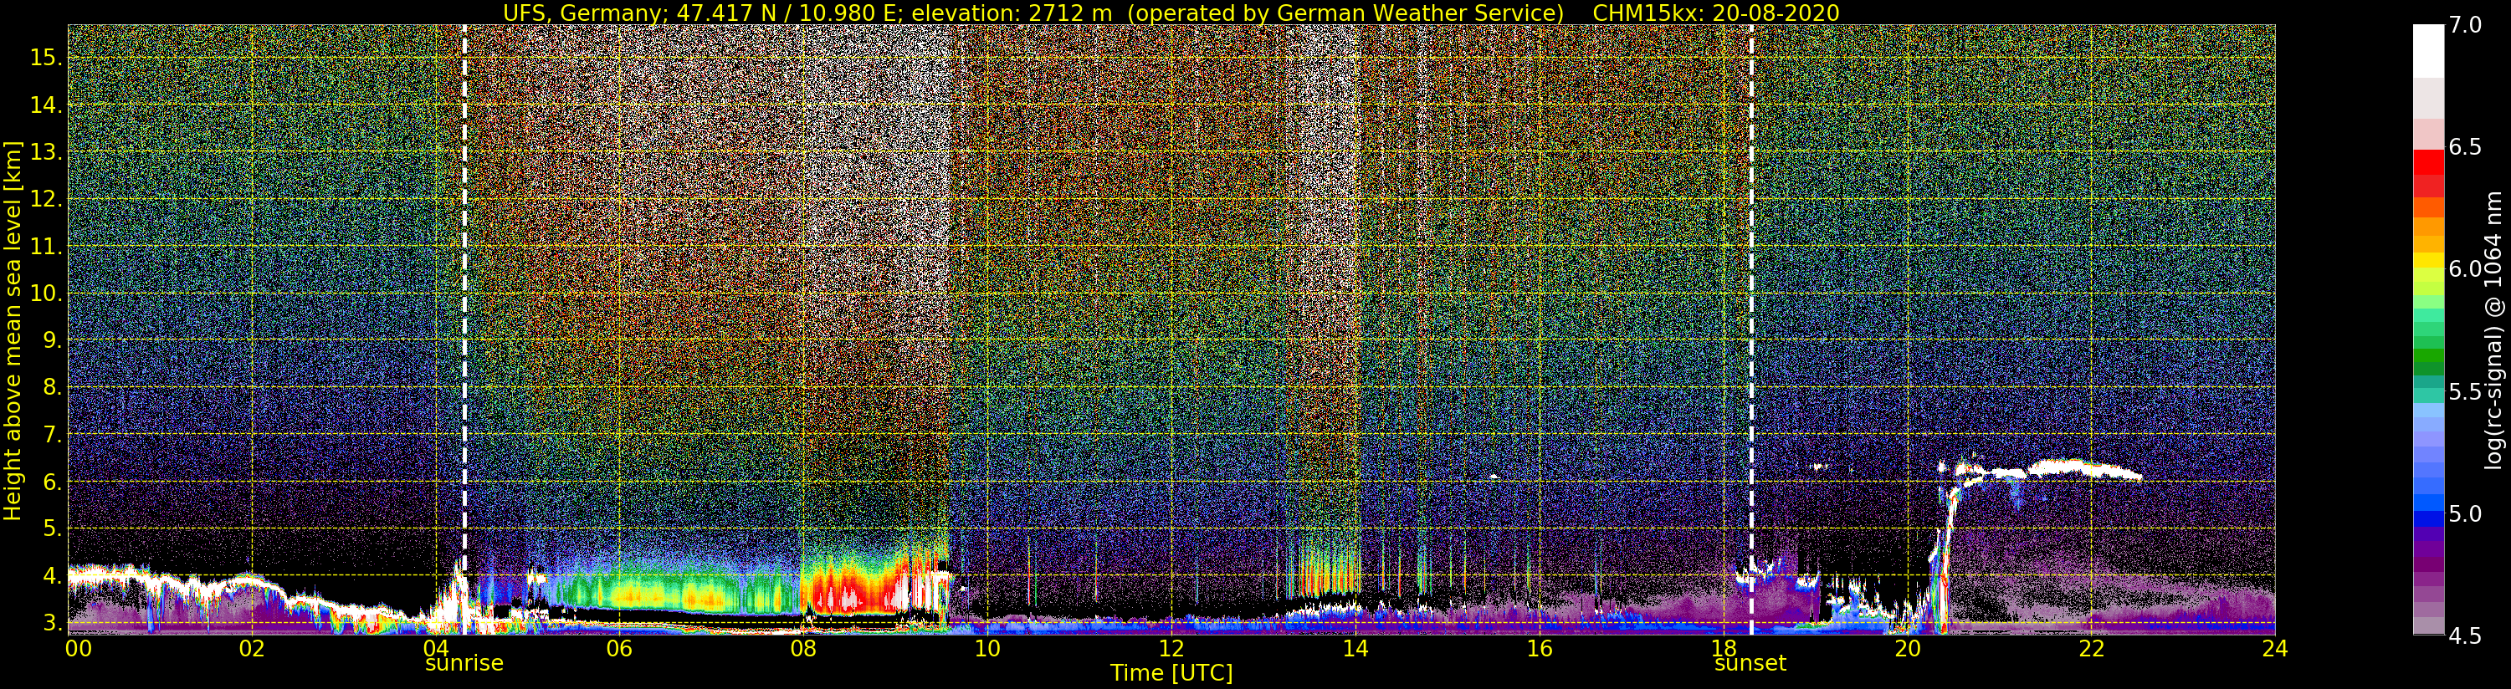Image resolution: width=2511 pixels, height=689 pixels.
Task: Click the white dashed sunset marker line
Action: tap(1751, 329)
